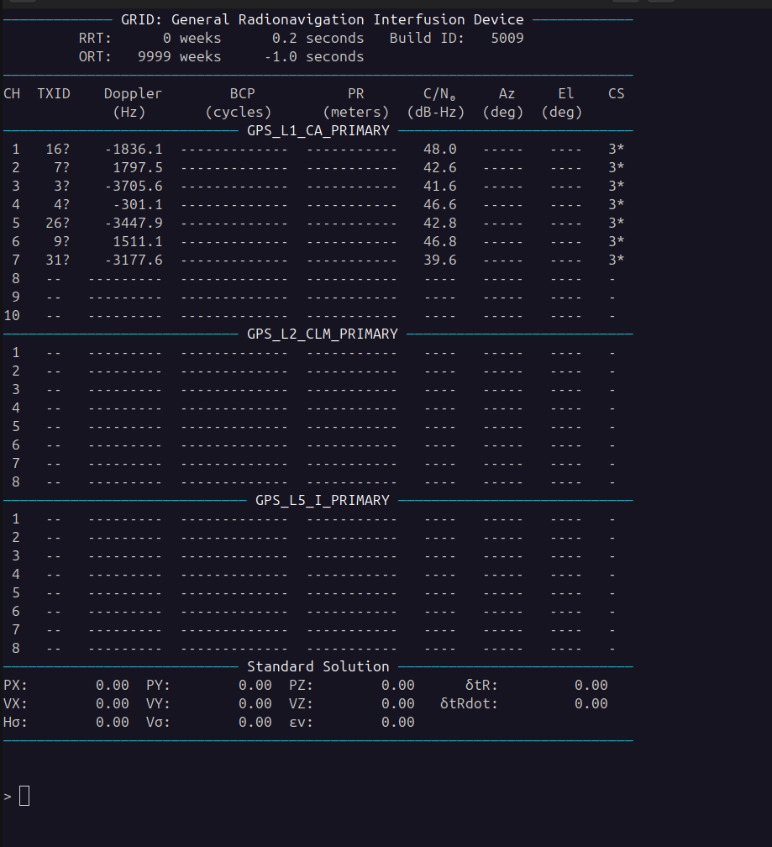772x847 pixels.
Task: Select Doppler value -3447.9
Action: pos(134,224)
